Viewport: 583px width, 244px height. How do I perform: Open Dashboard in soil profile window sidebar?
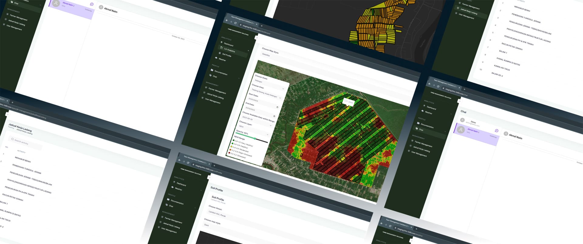[181, 184]
